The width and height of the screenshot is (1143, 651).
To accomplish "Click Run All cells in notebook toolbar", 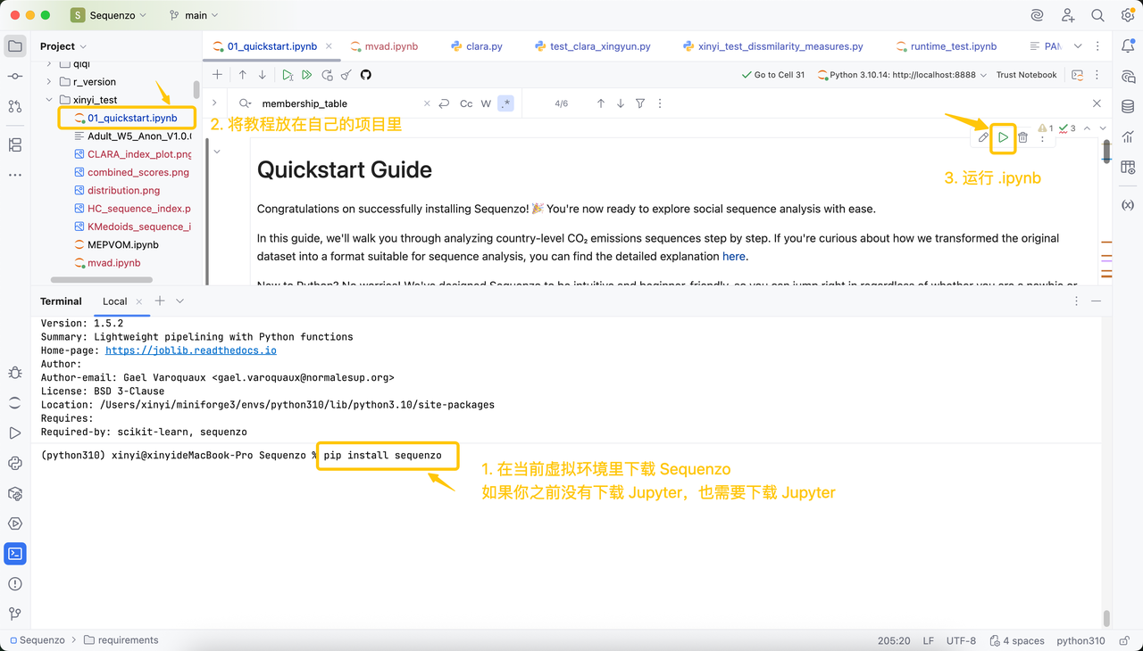I will pyautogui.click(x=307, y=75).
